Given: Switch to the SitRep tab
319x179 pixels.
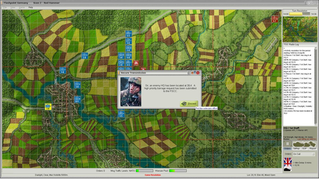Looking at the screenshot, I should pos(296,149).
